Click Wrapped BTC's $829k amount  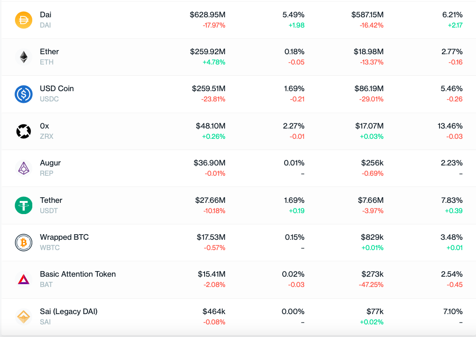[372, 237]
